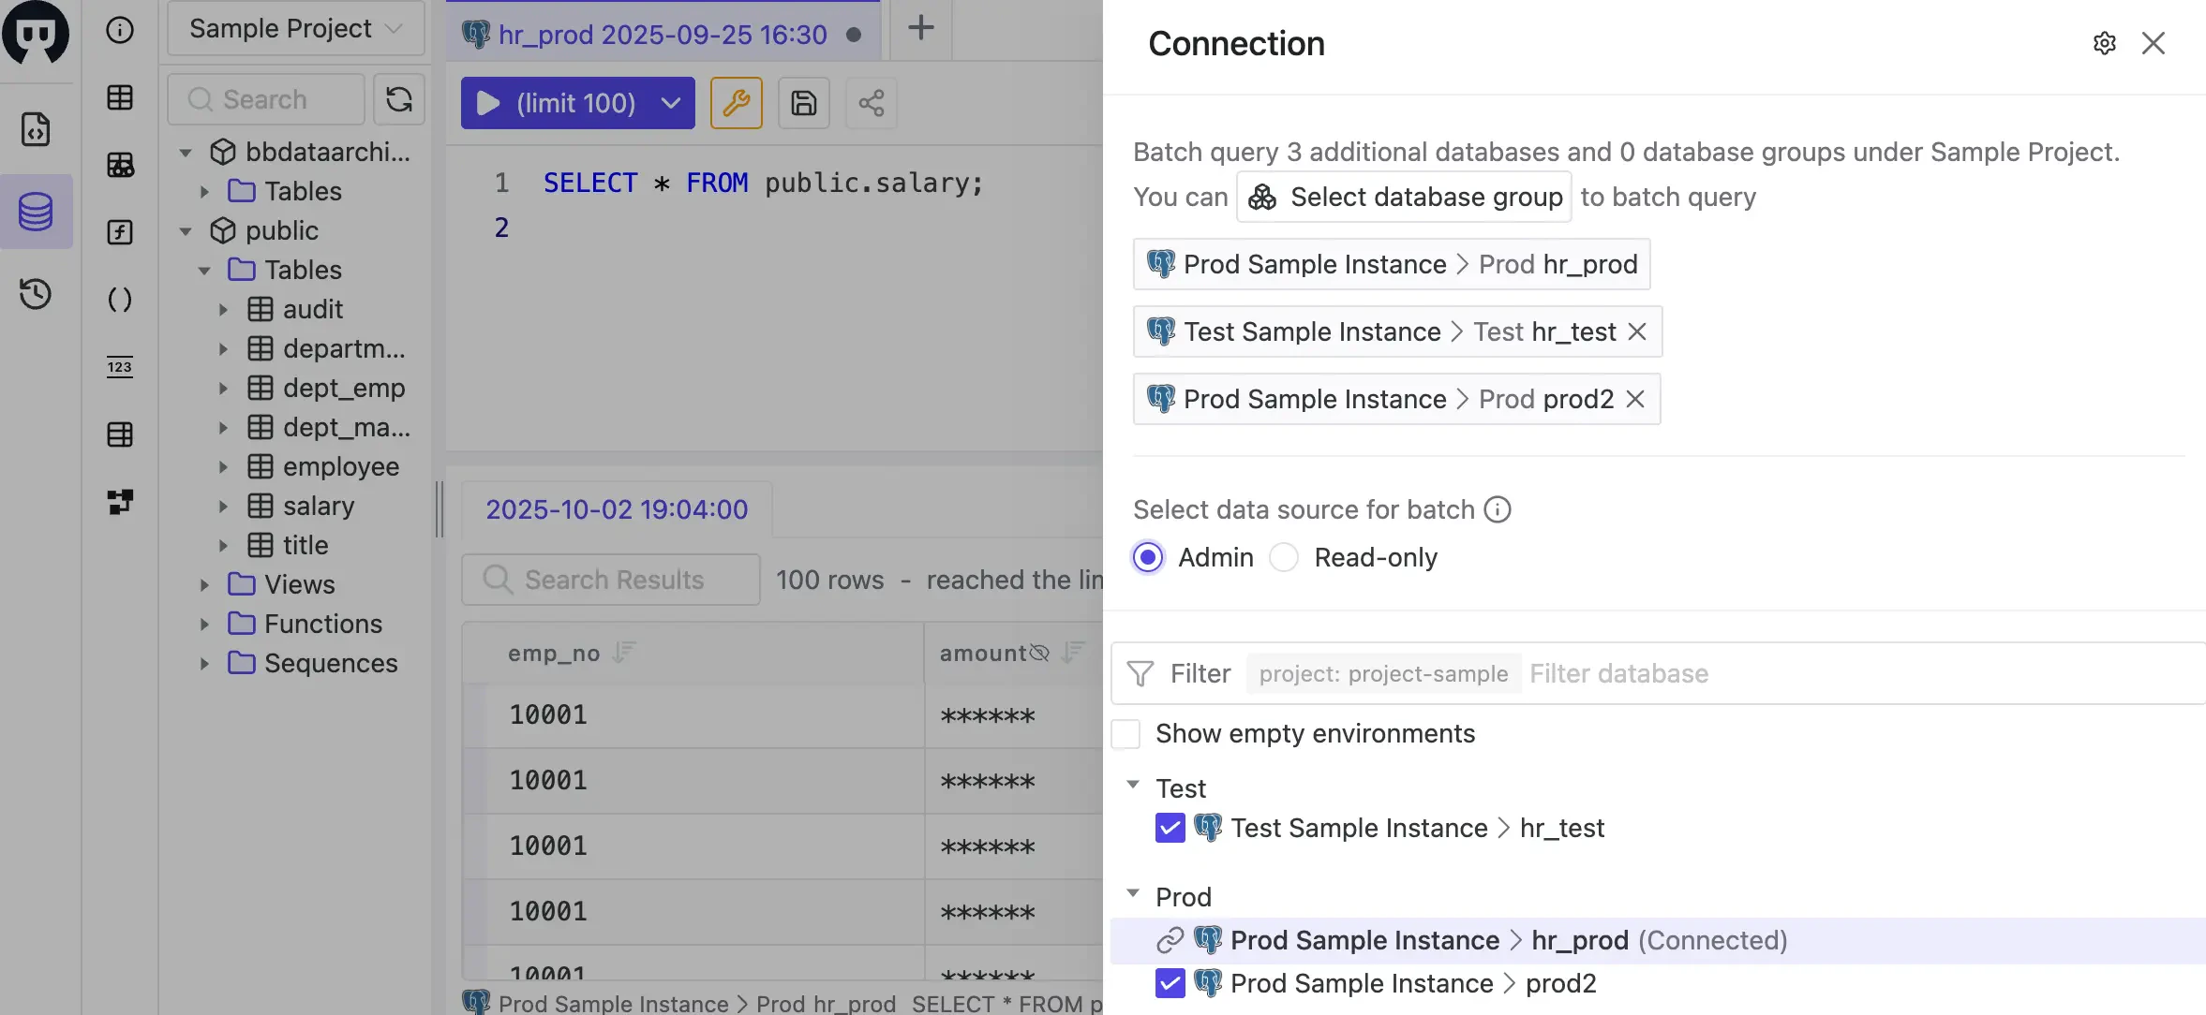Select the 2025-10-02 19:04:00 results tab
2206x1015 pixels.
[617, 508]
